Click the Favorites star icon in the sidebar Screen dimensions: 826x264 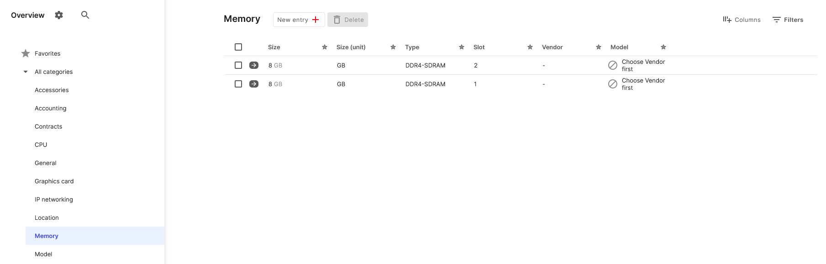26,53
